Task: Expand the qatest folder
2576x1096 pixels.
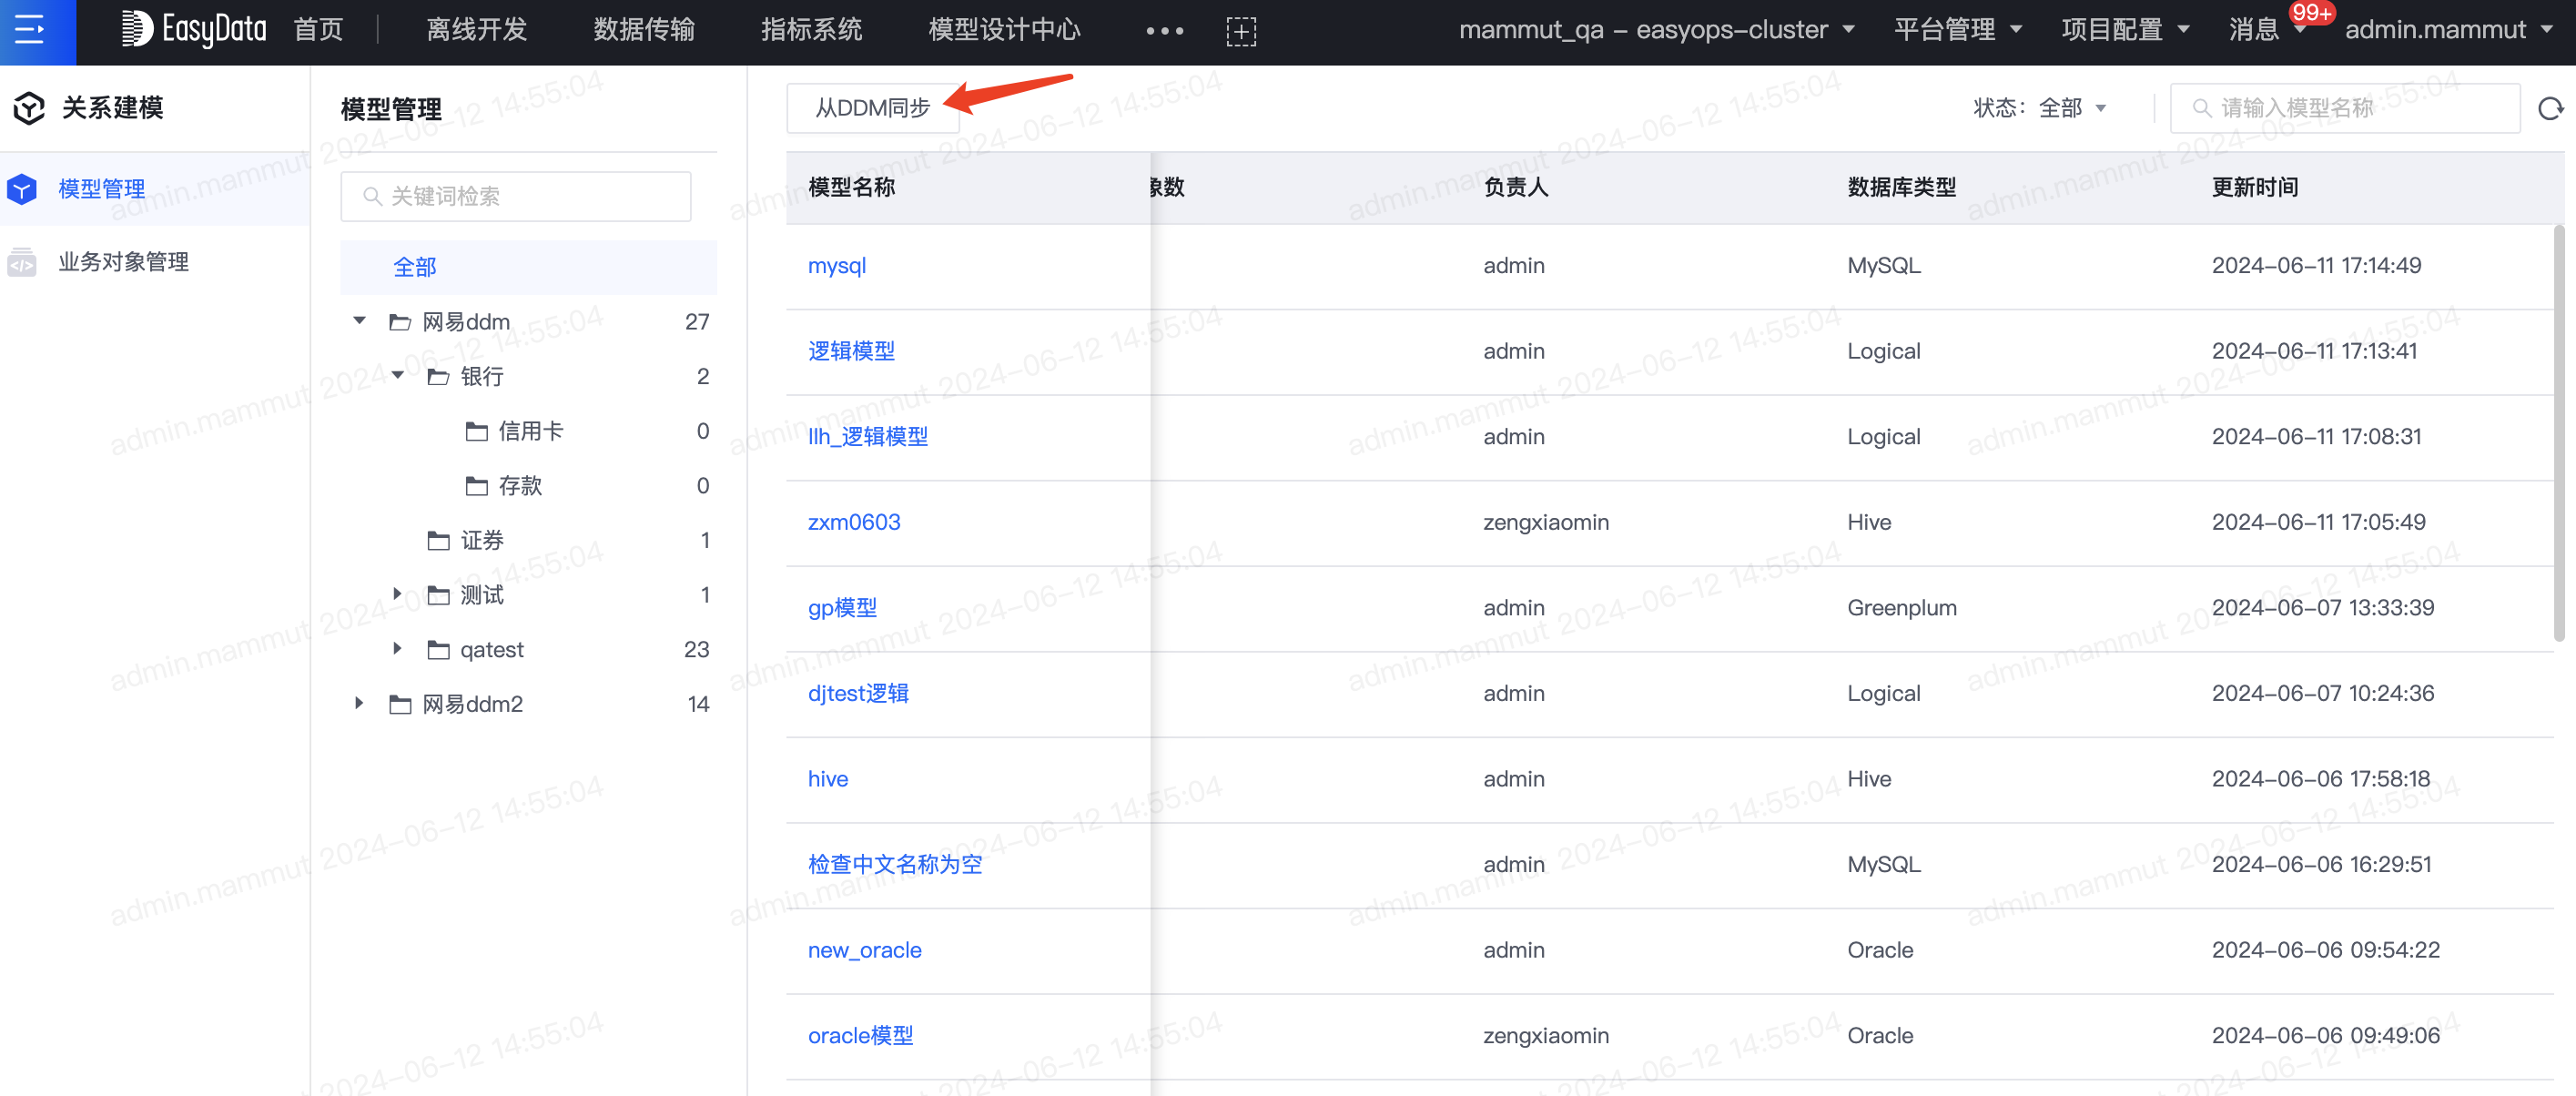Action: [x=397, y=649]
